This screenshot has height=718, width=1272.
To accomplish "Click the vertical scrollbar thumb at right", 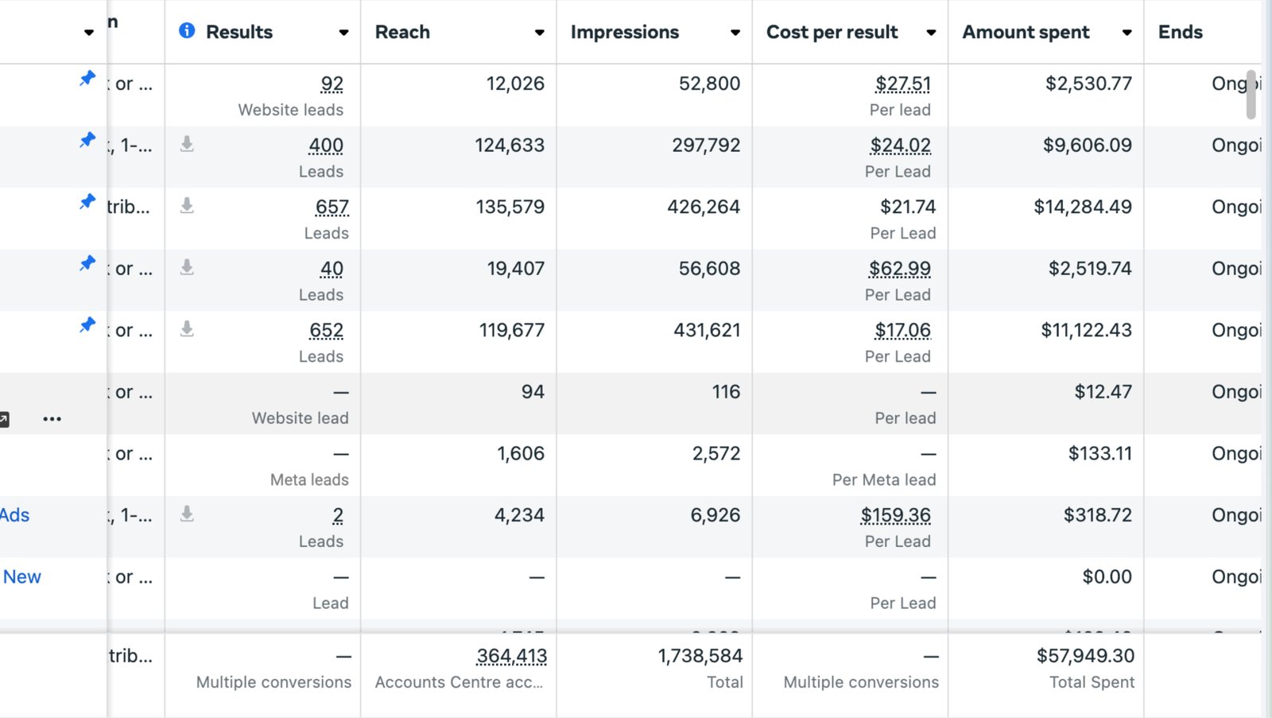I will coord(1251,94).
